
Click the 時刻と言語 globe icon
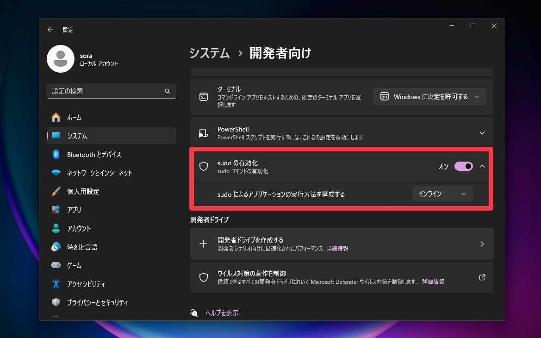56,247
